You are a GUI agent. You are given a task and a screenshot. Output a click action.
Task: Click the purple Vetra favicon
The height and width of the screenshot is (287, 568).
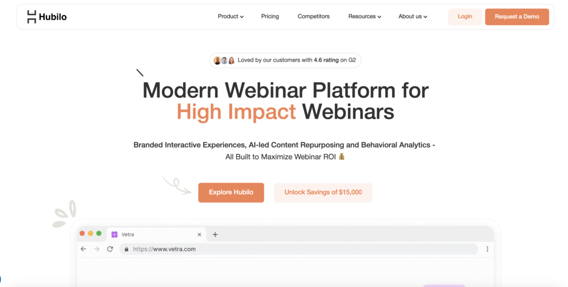114,234
